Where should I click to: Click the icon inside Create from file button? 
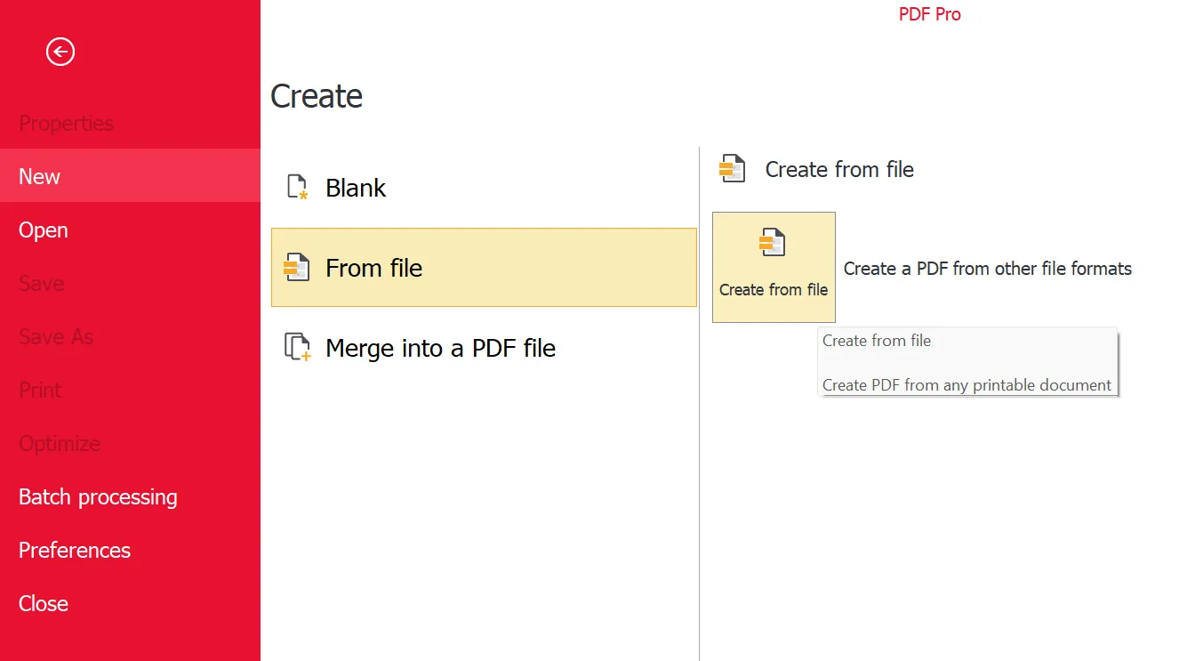pos(773,243)
